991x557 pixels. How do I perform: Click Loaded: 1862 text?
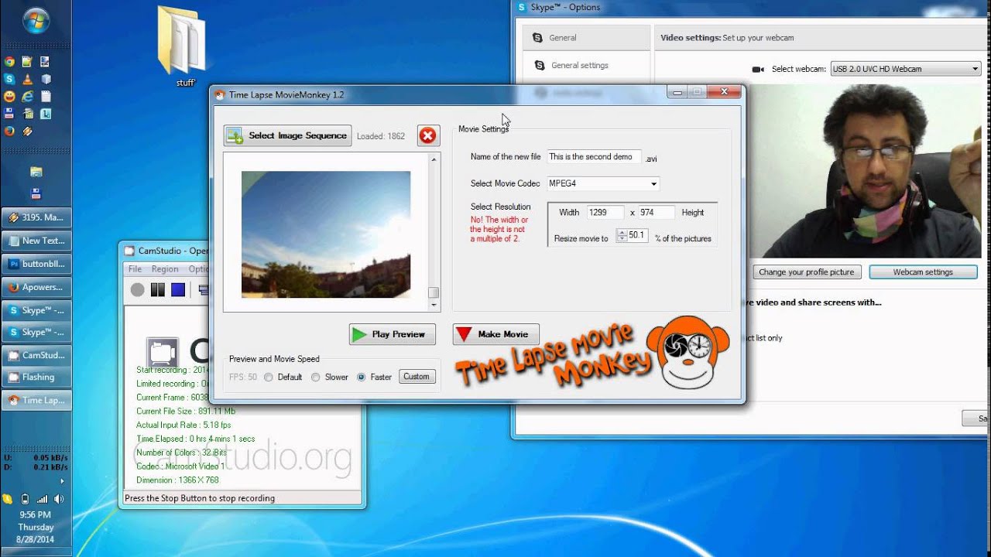point(381,136)
